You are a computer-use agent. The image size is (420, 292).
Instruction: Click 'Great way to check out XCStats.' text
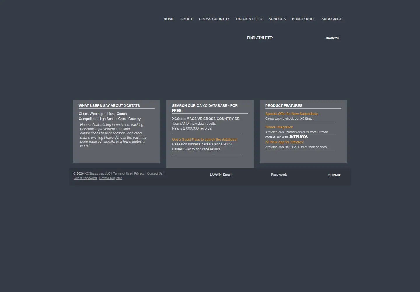pos(289,119)
